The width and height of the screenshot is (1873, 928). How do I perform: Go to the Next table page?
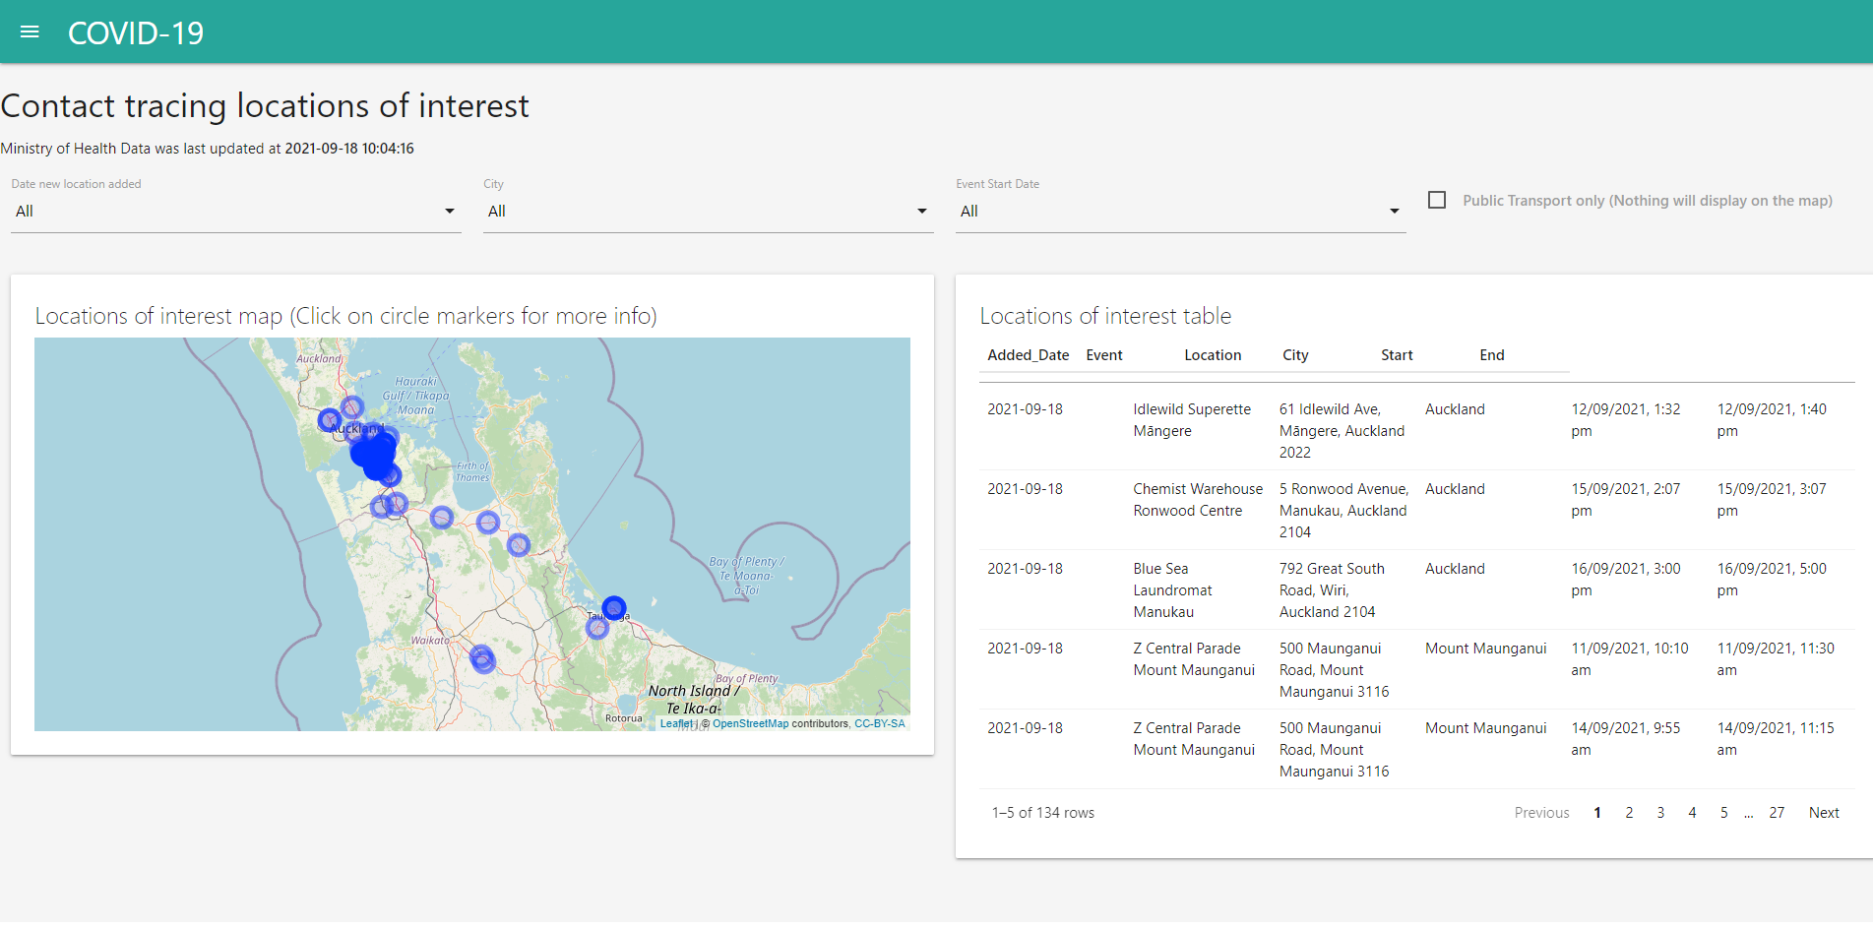(x=1823, y=813)
